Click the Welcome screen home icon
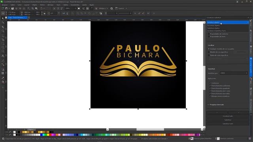 pos(6,17)
